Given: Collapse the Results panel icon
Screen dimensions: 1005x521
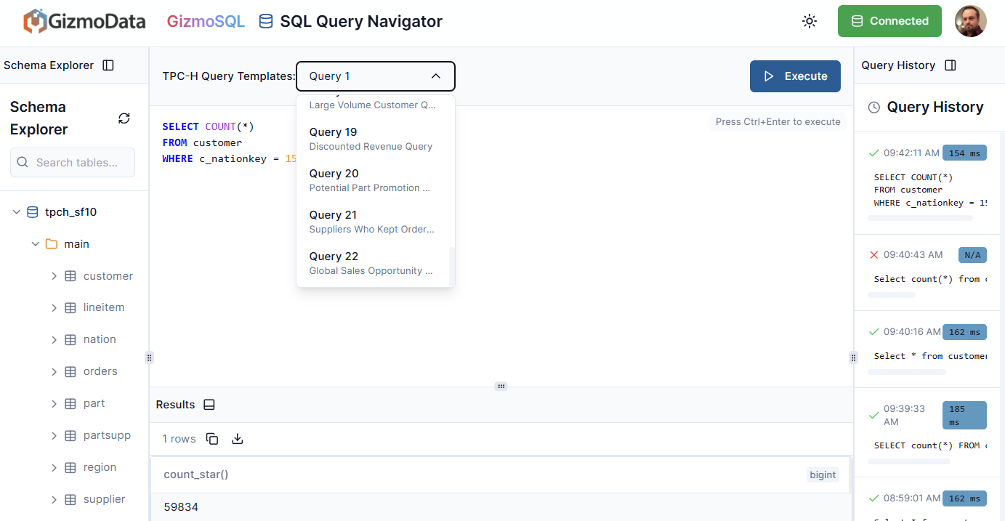Looking at the screenshot, I should click(x=209, y=404).
